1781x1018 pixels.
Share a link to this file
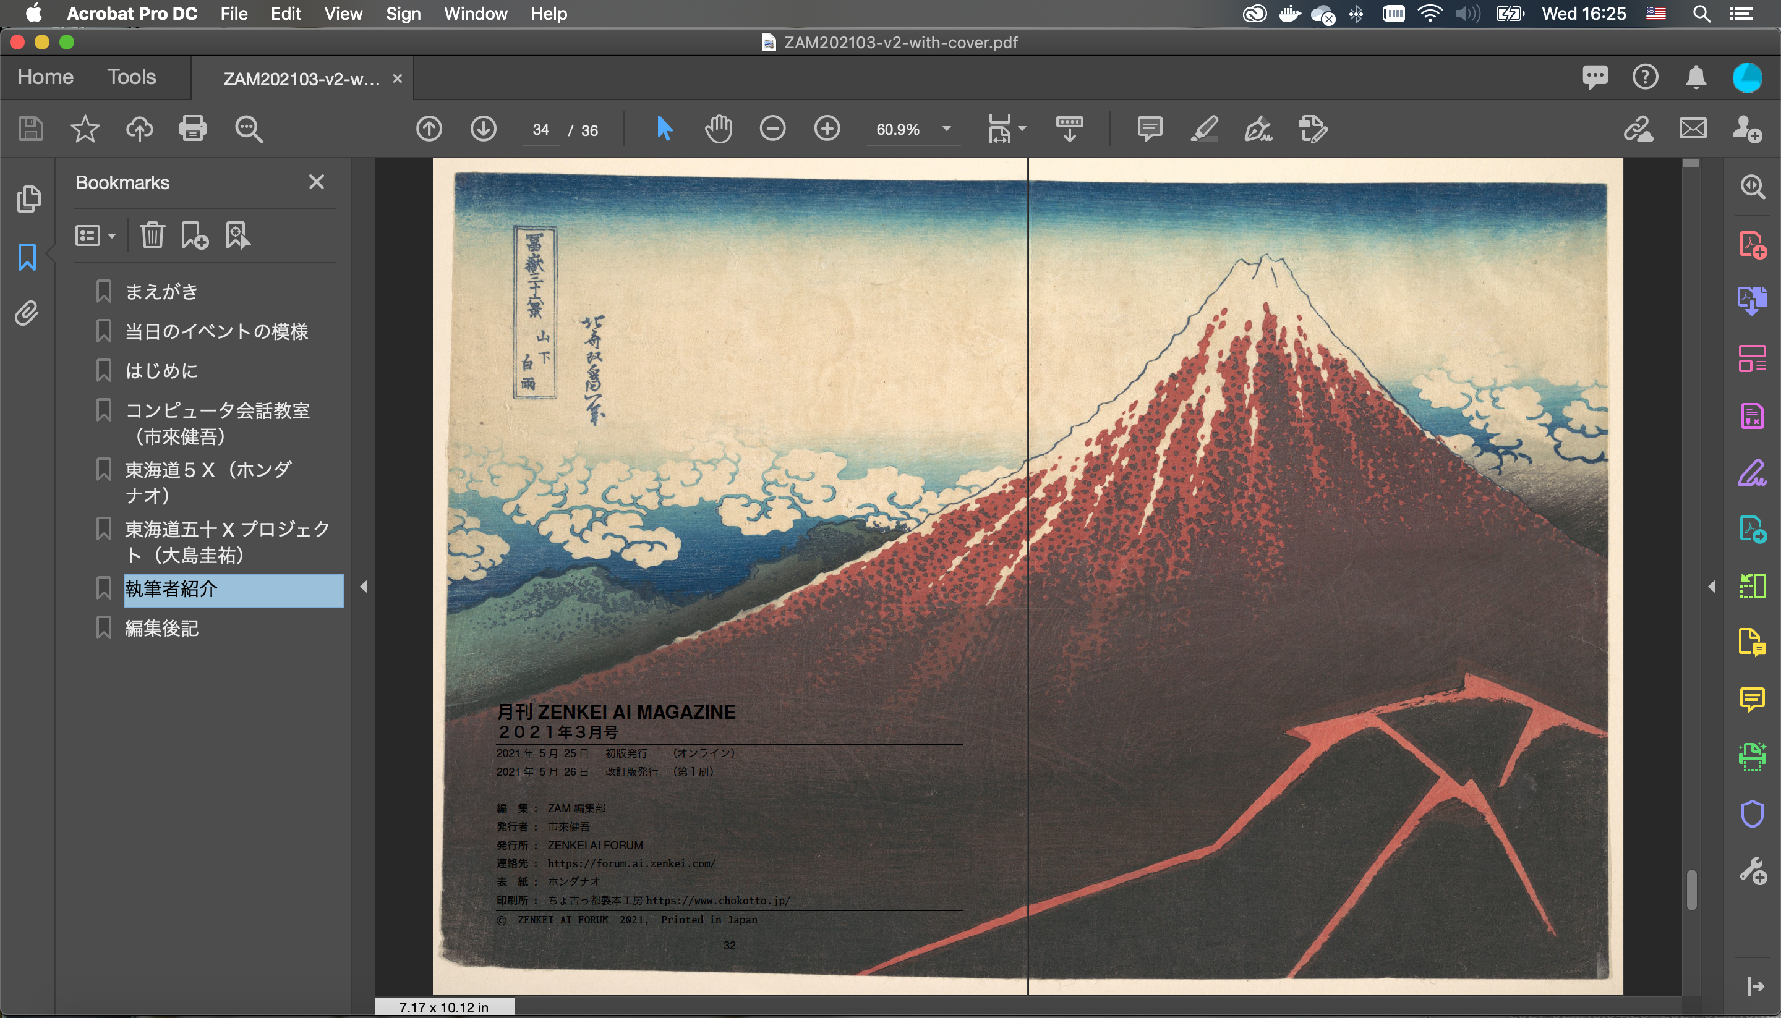1638,129
